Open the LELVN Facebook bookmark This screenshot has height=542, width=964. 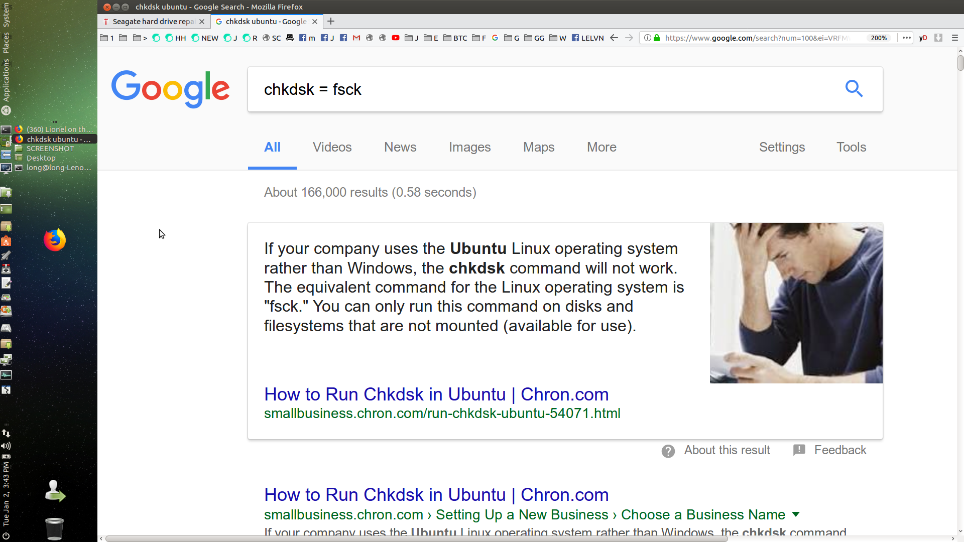[588, 38]
